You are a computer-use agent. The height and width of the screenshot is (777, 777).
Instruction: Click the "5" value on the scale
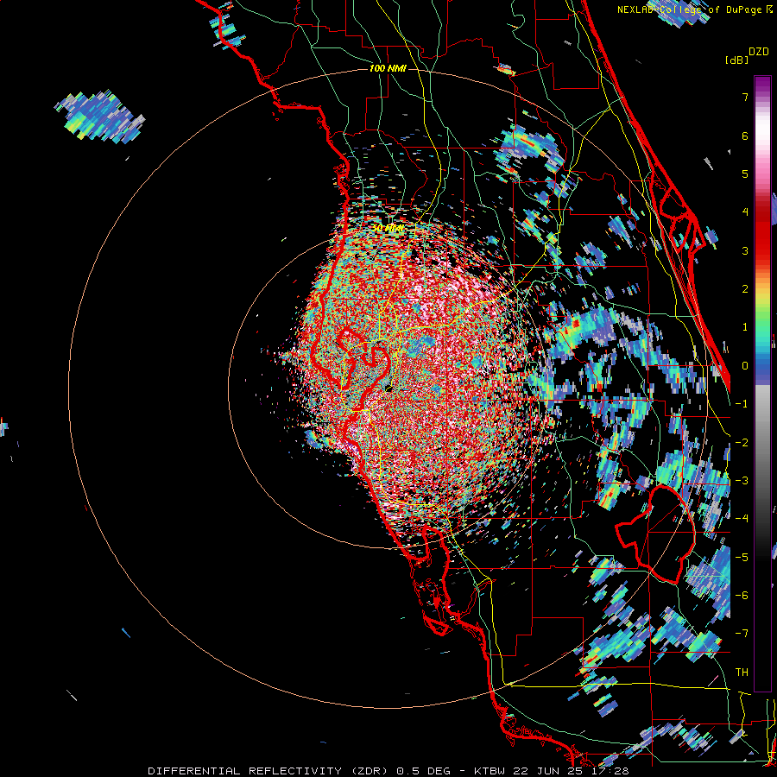745,174
